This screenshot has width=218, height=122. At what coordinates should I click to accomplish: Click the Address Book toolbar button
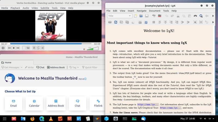pos(56,67)
